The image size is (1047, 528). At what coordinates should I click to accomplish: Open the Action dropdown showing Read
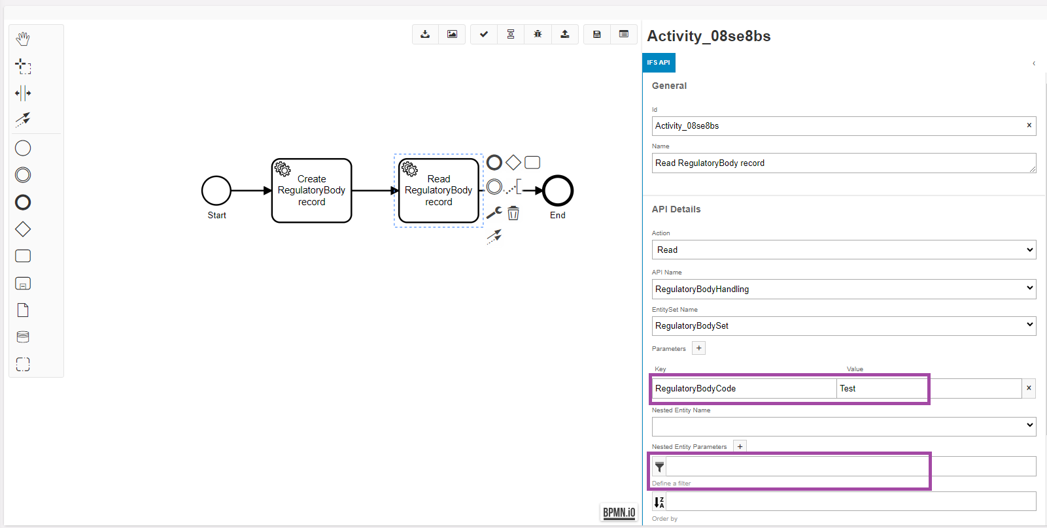(x=844, y=250)
